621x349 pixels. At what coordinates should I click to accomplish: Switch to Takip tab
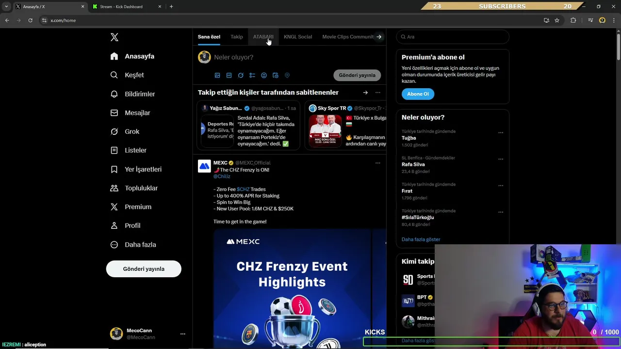(x=237, y=37)
